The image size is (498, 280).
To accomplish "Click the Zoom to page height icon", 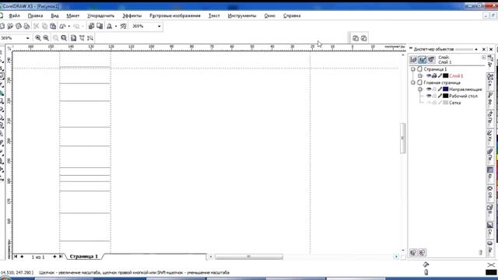I will click(x=90, y=38).
